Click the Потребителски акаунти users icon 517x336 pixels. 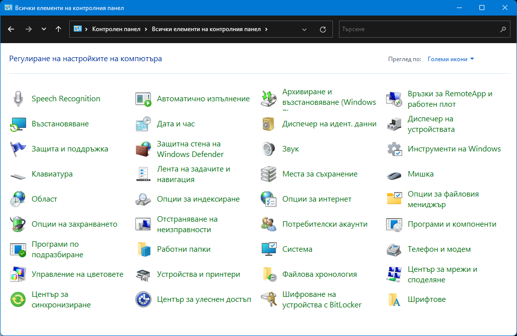click(x=269, y=224)
